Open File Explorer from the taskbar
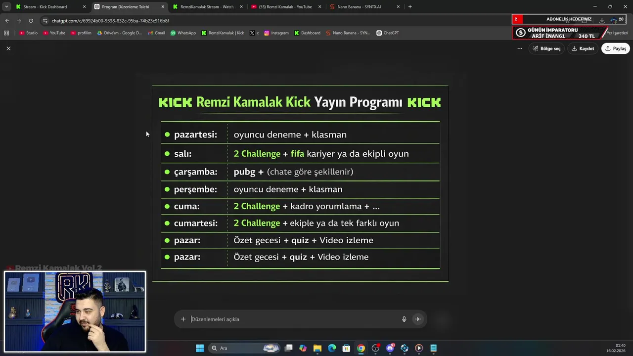Screen dimensions: 633x356 (317, 348)
